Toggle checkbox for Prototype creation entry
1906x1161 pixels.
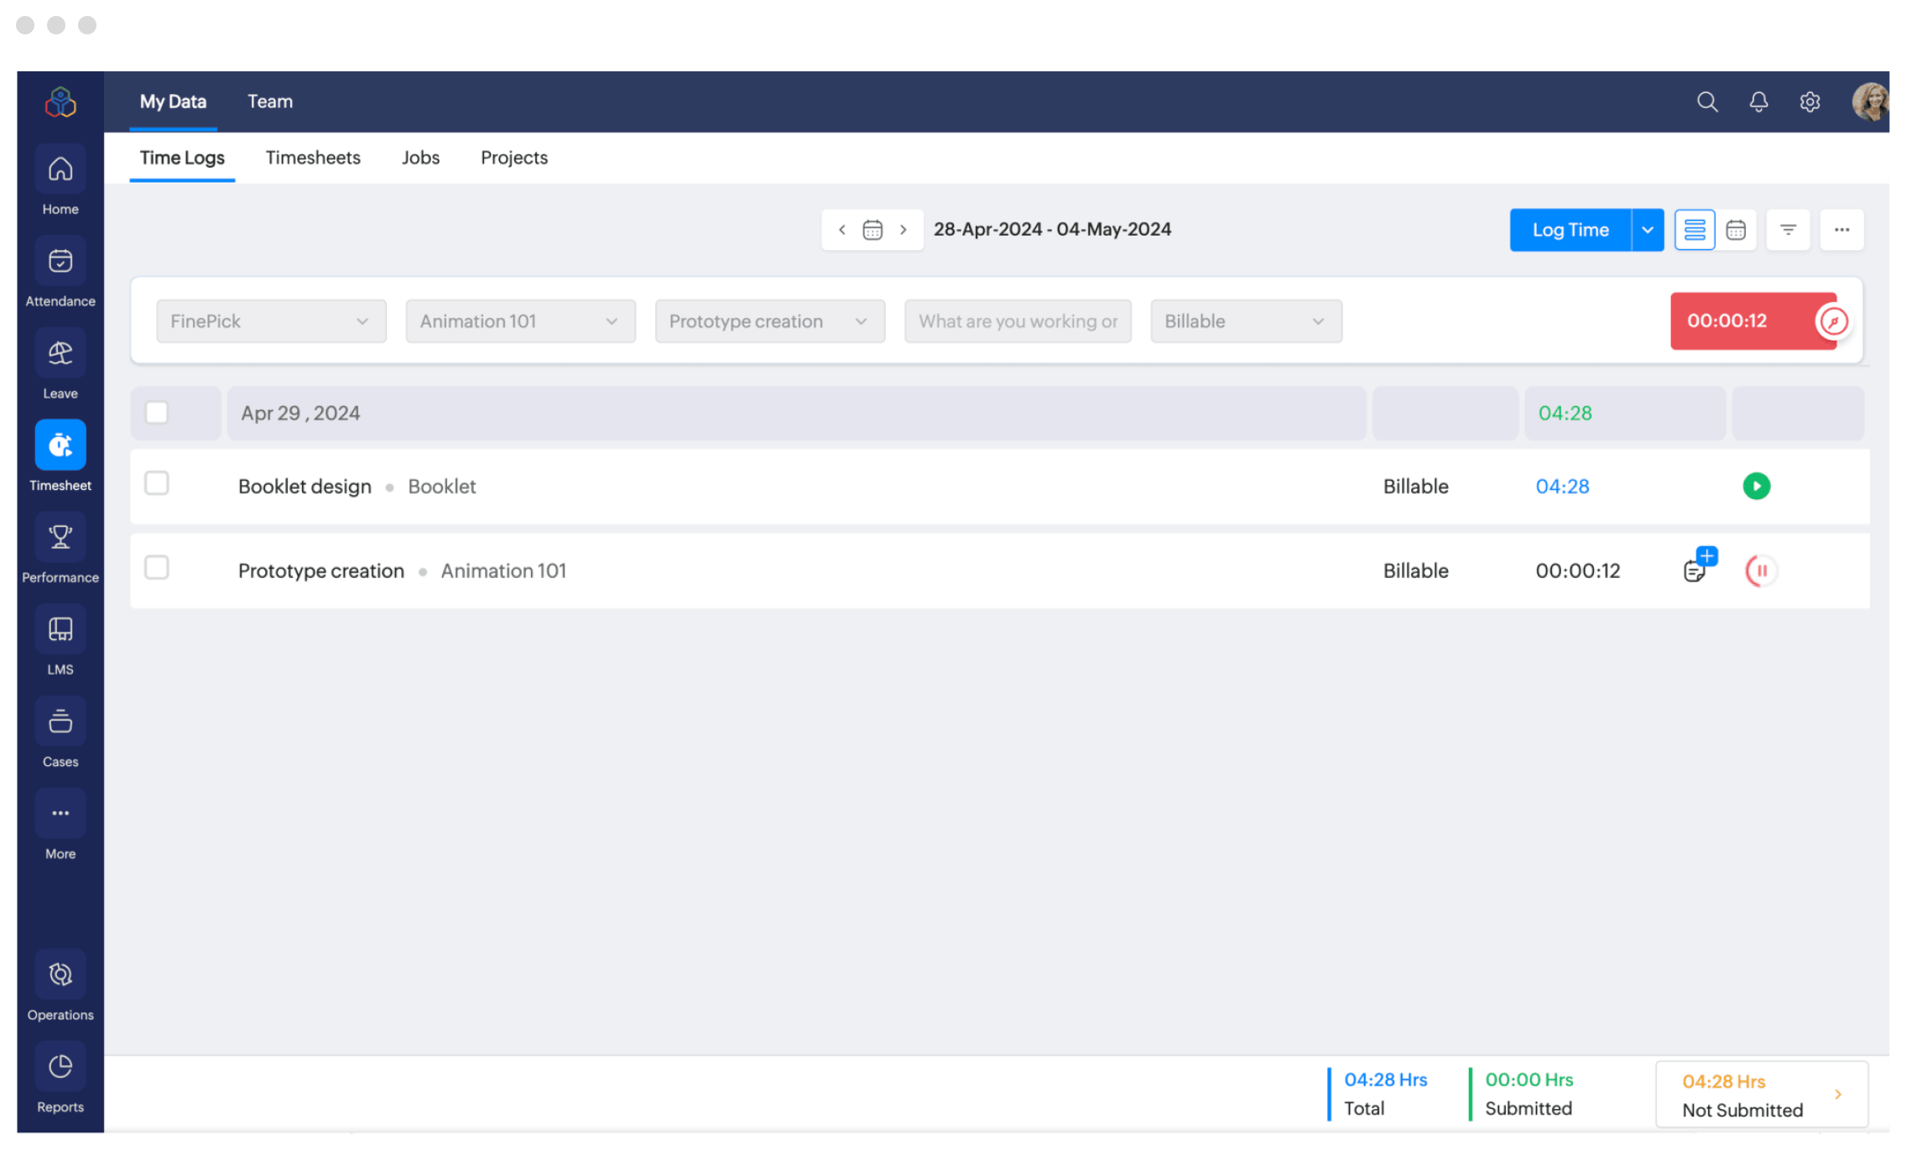(155, 569)
